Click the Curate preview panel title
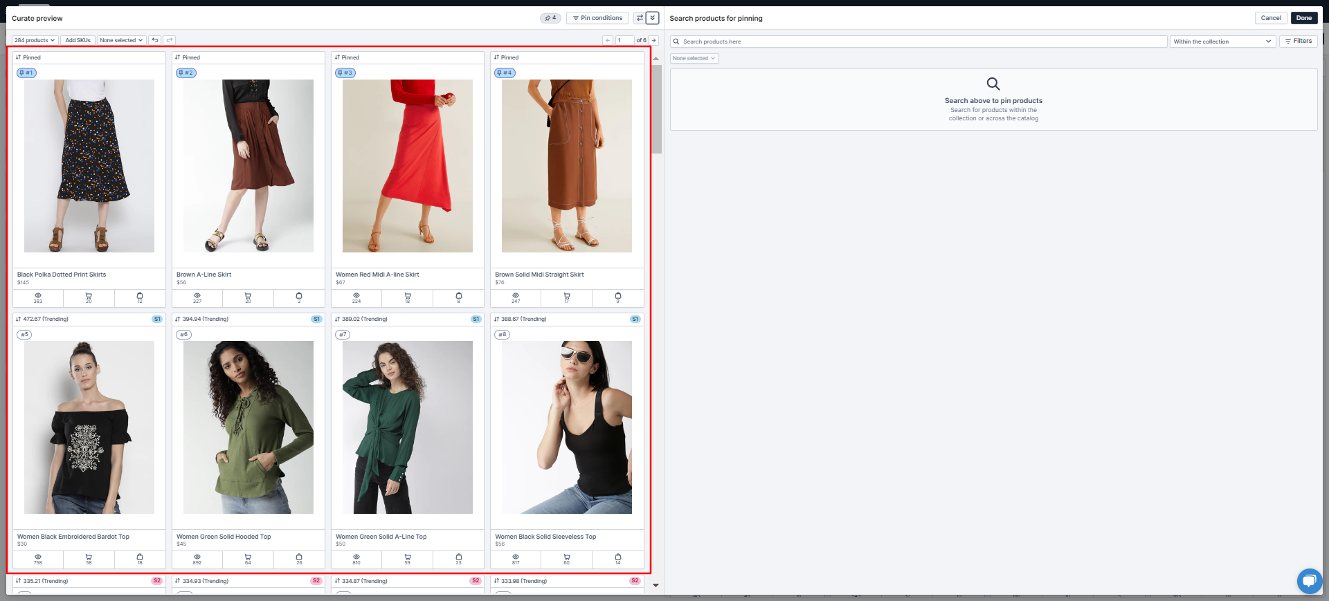The height and width of the screenshot is (601, 1329). [37, 19]
